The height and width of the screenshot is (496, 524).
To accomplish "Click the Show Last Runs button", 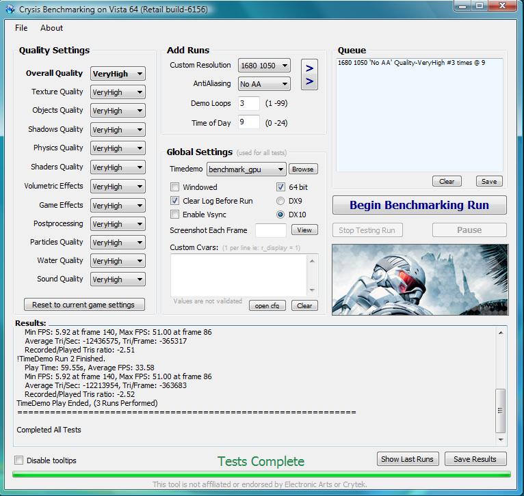I will [408, 459].
